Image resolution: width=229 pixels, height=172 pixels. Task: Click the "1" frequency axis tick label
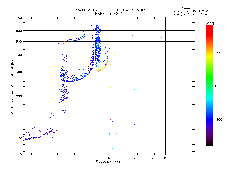pos(23,158)
